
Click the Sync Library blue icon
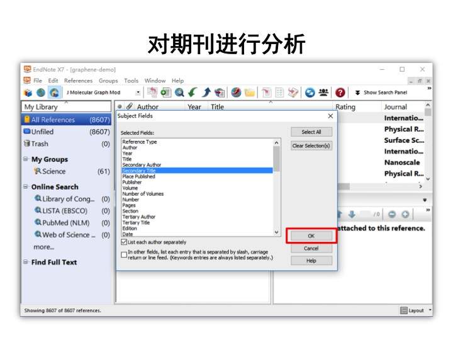pyautogui.click(x=310, y=93)
